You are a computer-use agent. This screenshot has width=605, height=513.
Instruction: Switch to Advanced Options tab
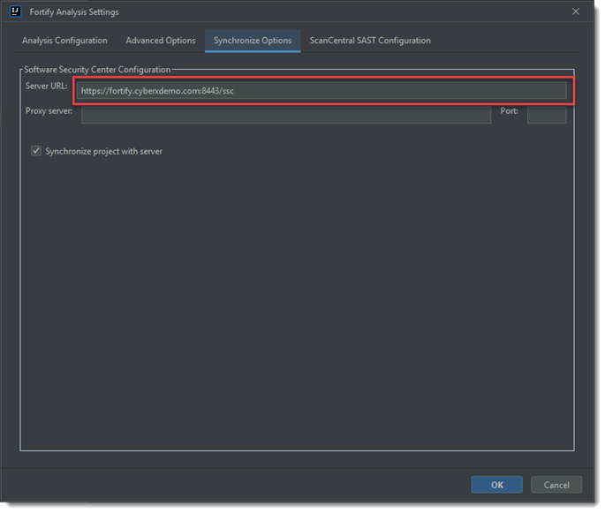click(x=161, y=41)
